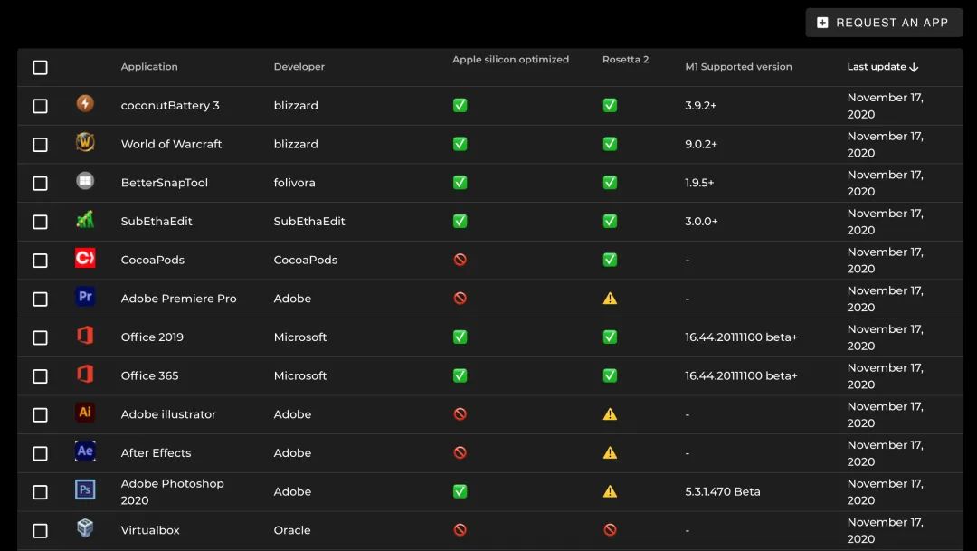This screenshot has width=977, height=551.
Task: Open the Office 365 application name
Action: (150, 375)
